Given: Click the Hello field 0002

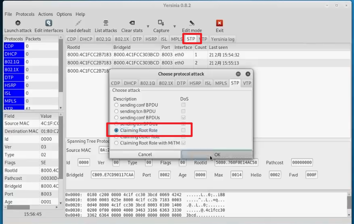Looking at the screenshot, I should 275,175.
